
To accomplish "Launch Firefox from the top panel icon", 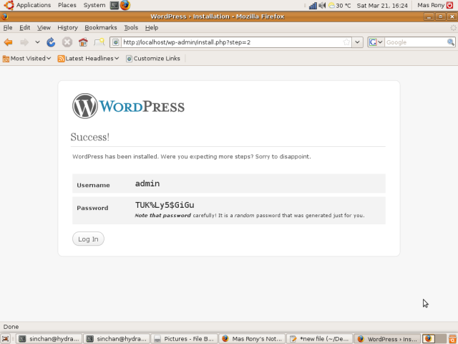I will (125, 5).
